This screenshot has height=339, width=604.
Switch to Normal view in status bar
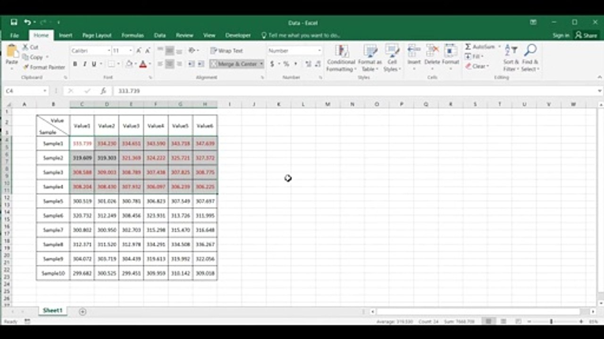pos(489,321)
